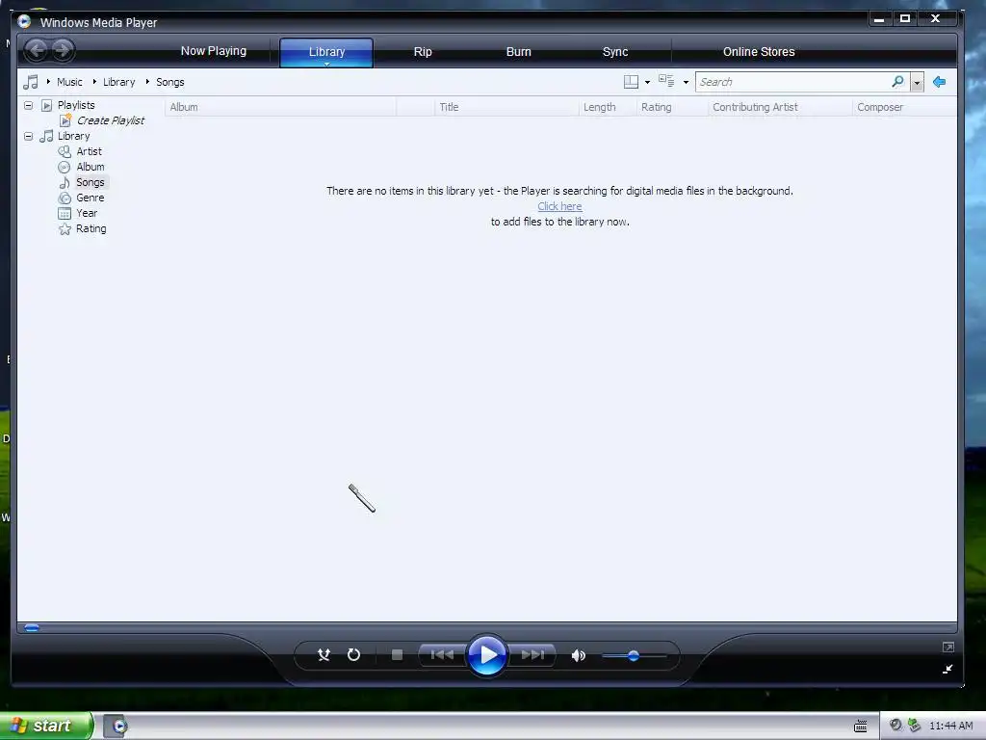Browse by Album in the library tree

91,167
